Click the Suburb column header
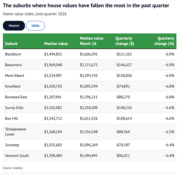The height and width of the screenshot is (177, 182). coord(11,44)
